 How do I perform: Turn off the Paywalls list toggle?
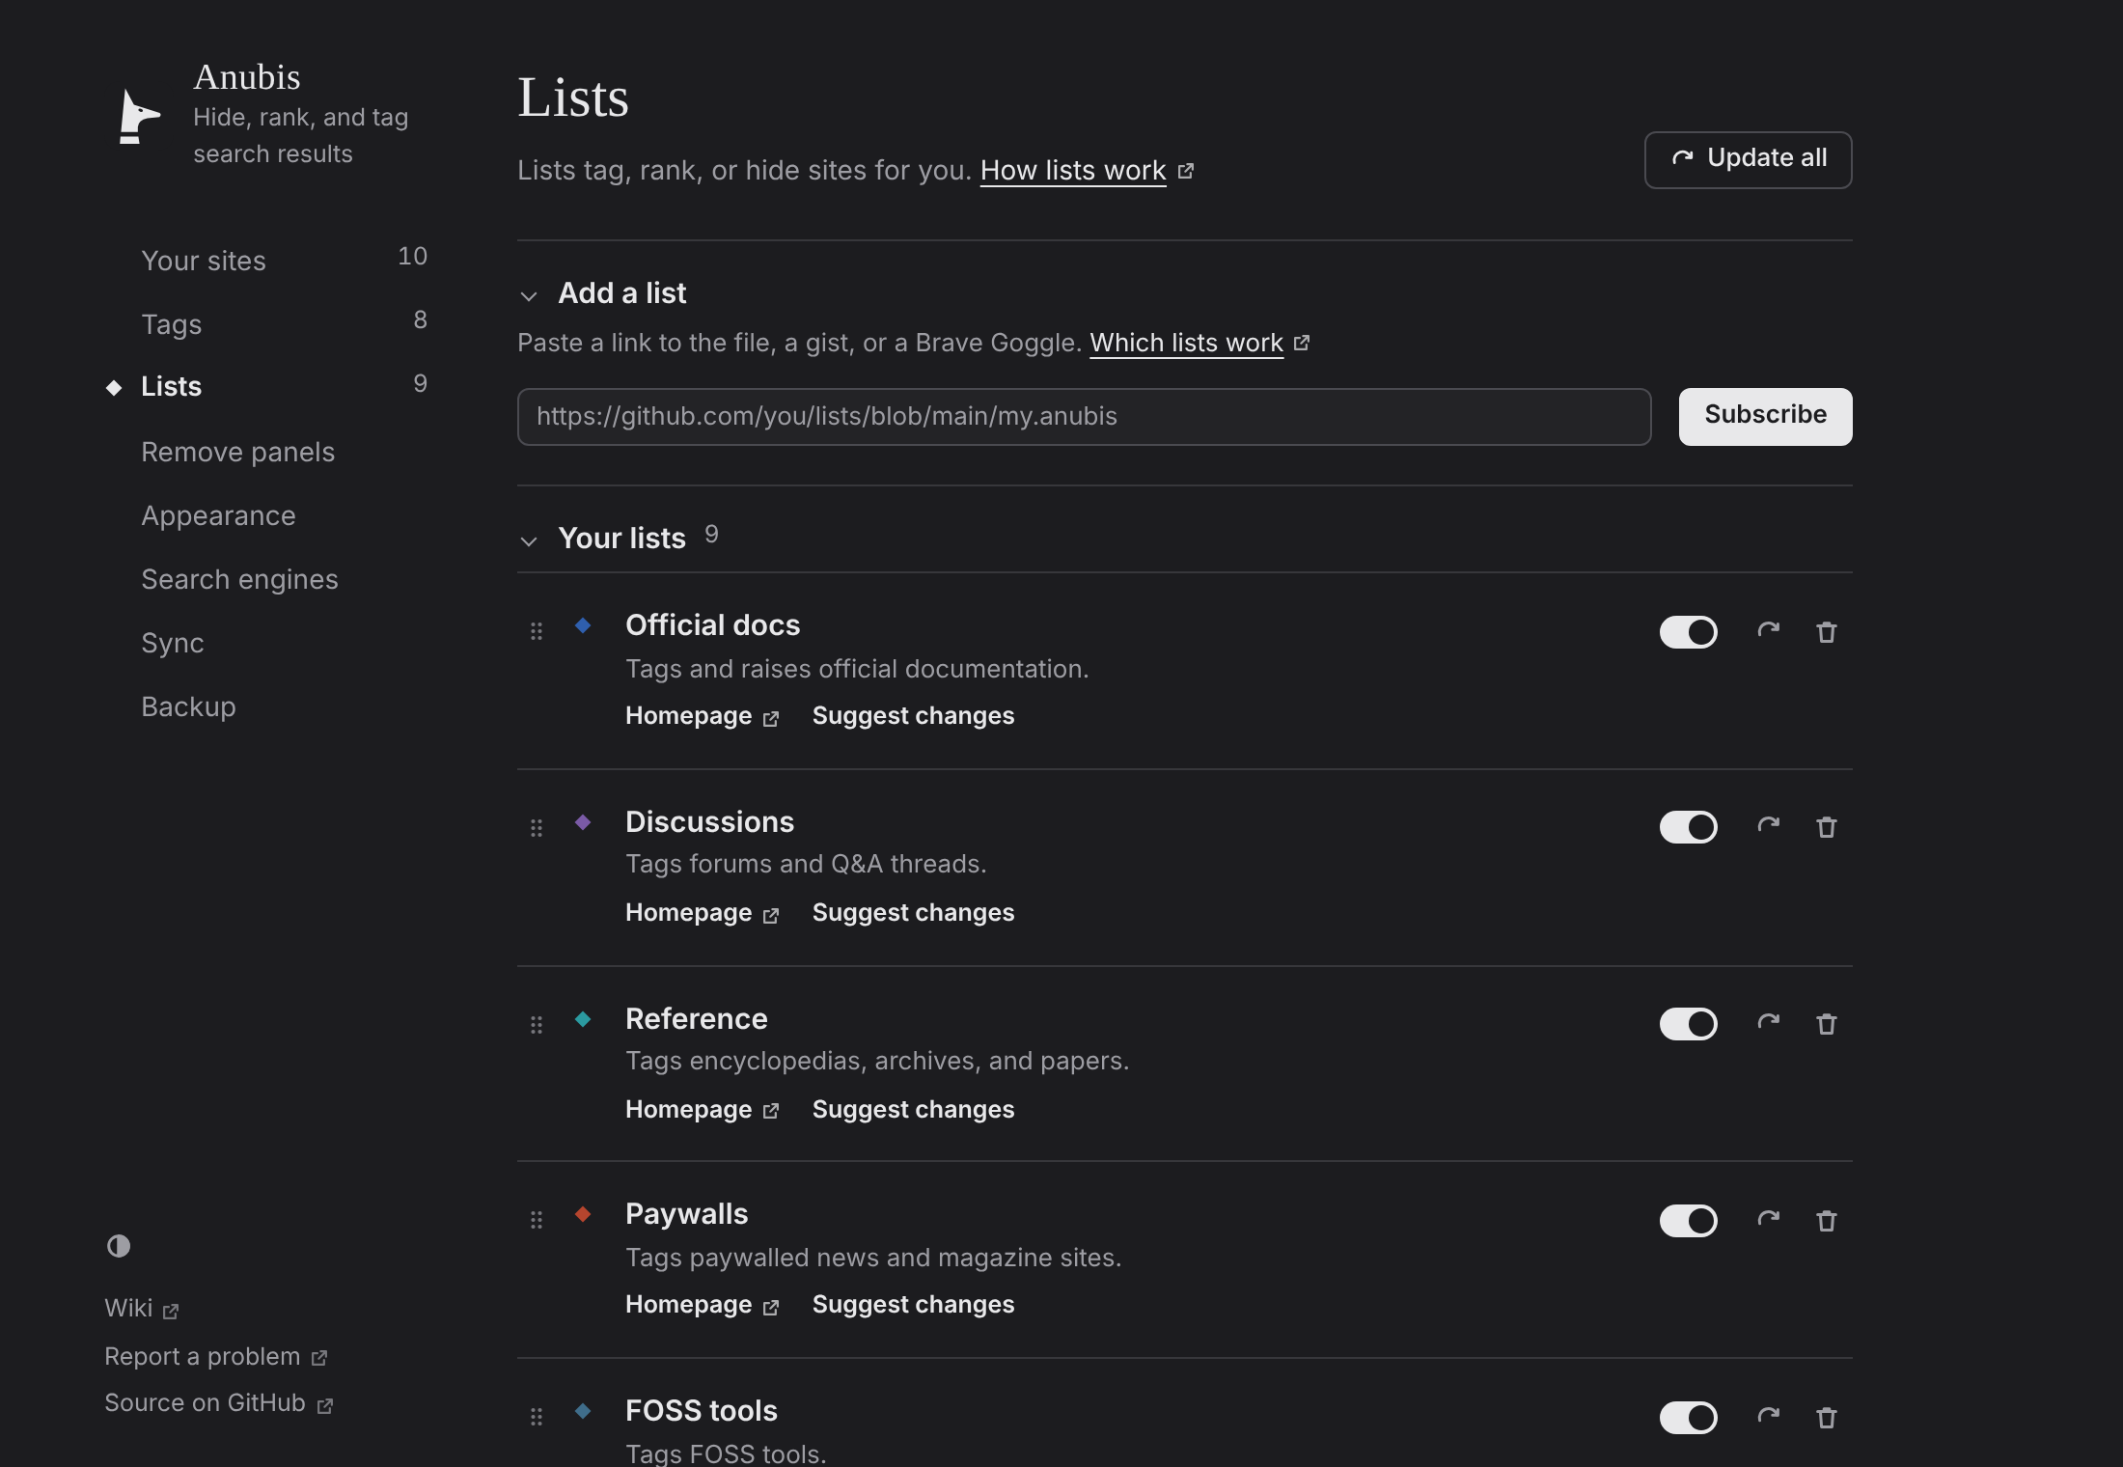[1689, 1221]
